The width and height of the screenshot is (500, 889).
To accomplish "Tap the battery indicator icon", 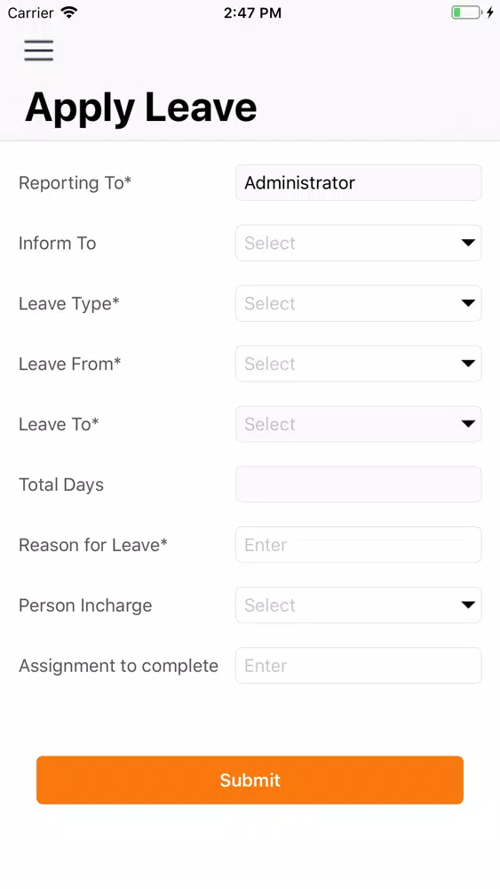I will click(x=466, y=12).
